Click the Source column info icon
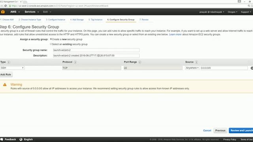Image resolution: width=253 pixels, height=142 pixels. click(x=196, y=62)
